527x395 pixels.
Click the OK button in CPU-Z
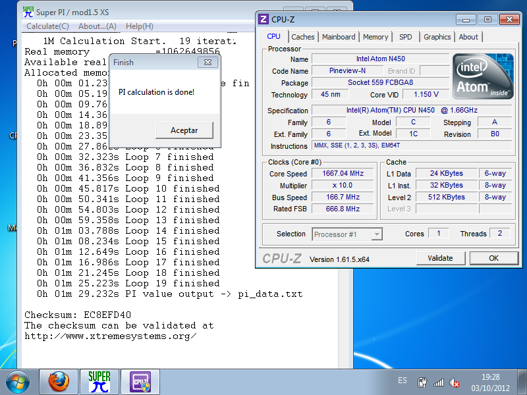pyautogui.click(x=493, y=258)
